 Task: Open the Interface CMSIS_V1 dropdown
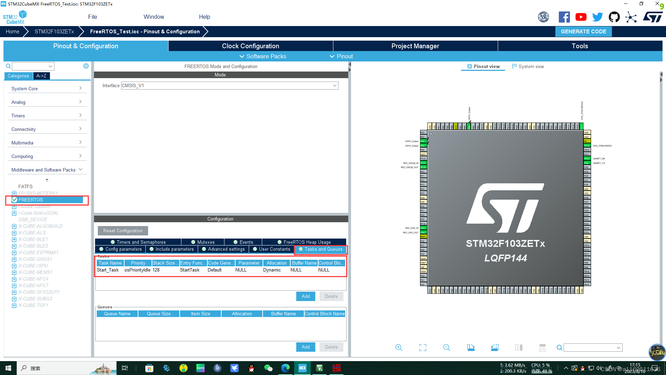334,86
